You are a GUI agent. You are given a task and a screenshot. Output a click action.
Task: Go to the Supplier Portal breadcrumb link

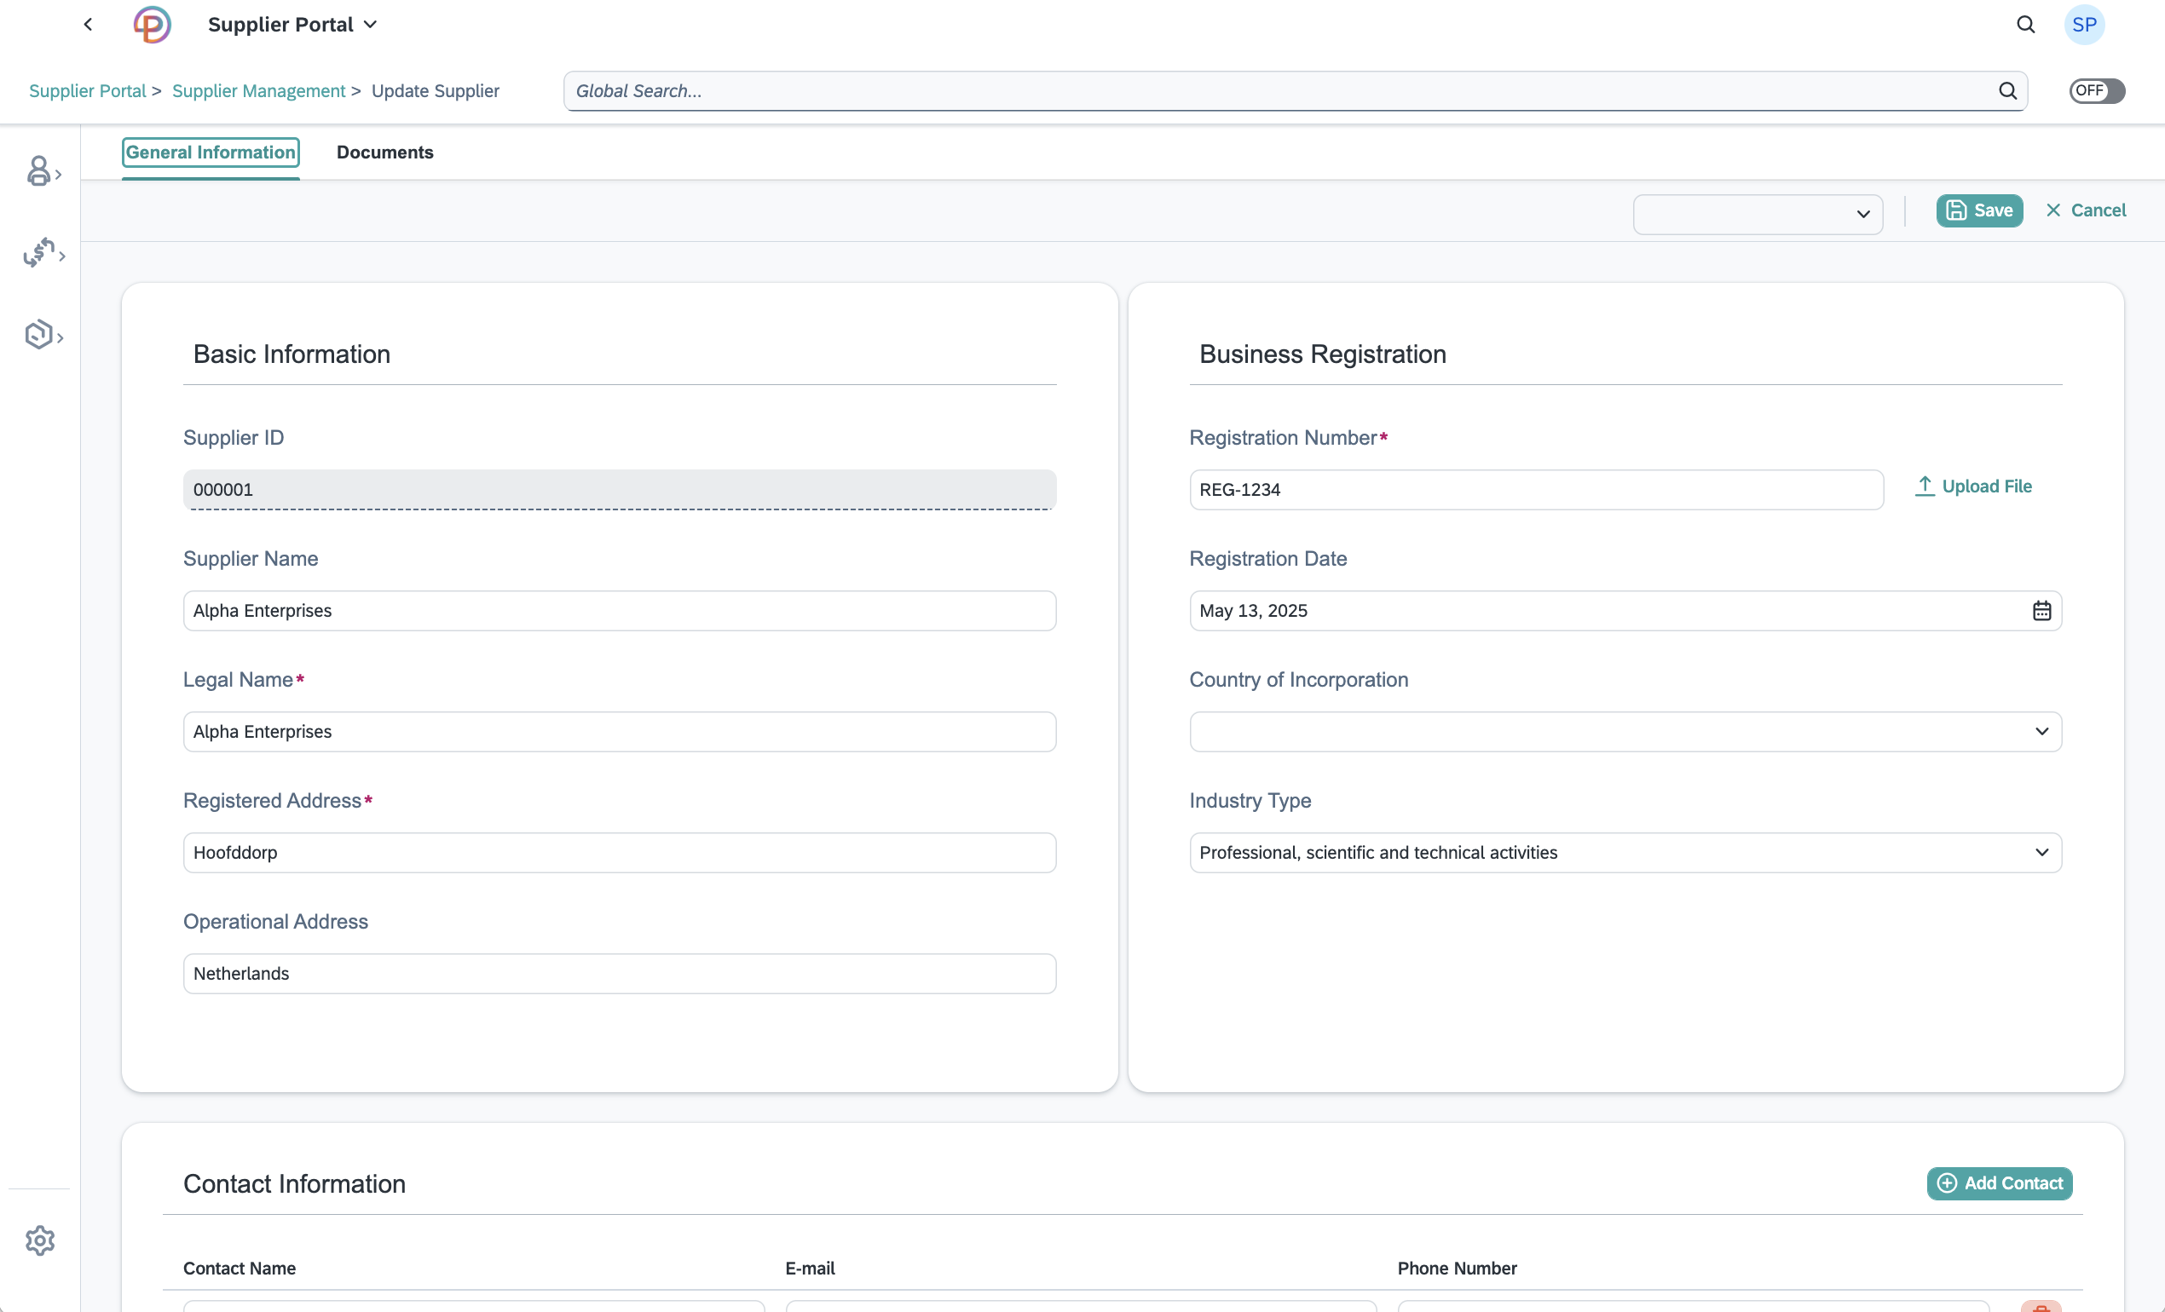point(87,90)
